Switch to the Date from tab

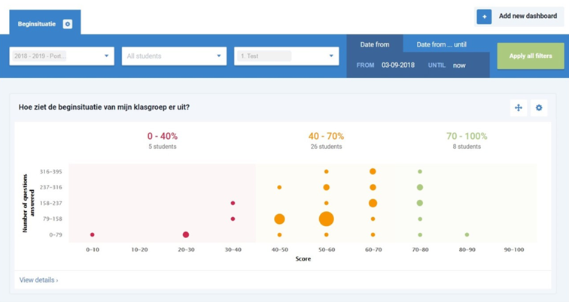375,44
